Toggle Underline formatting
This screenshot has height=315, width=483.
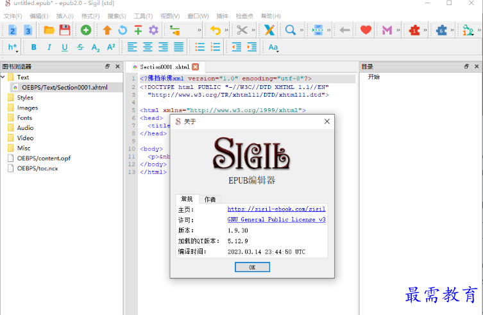click(x=64, y=47)
